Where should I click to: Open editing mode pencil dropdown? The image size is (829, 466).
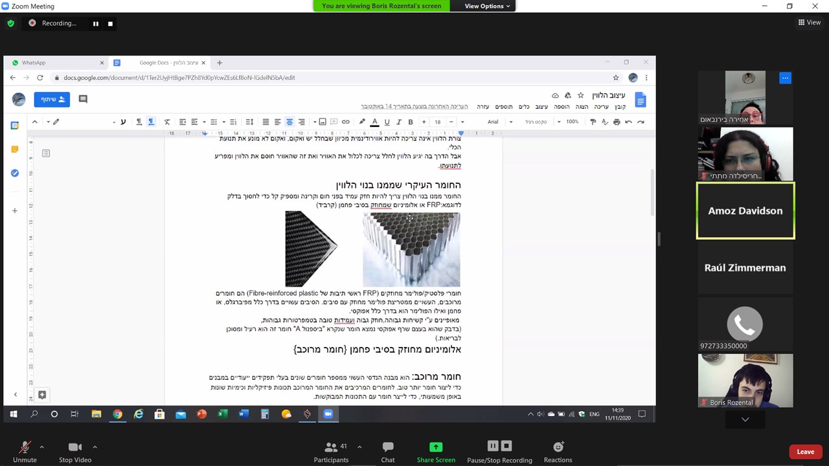[54, 122]
